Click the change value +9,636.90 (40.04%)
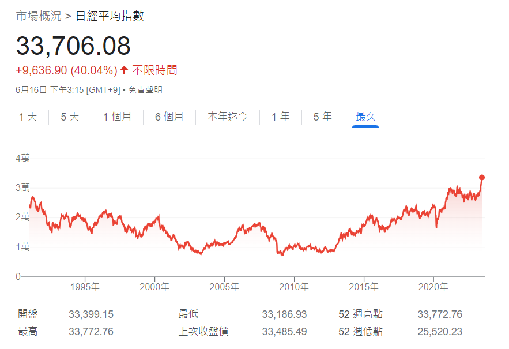This screenshot has width=509, height=349. pyautogui.click(x=66, y=70)
